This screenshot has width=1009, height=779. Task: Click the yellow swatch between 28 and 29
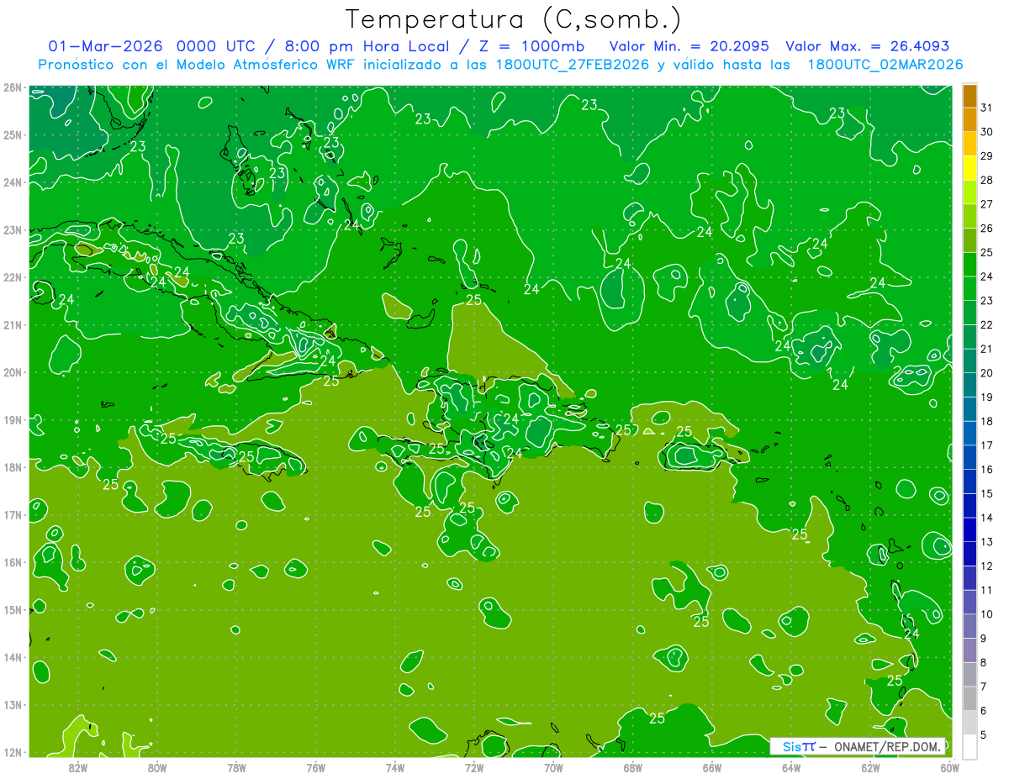(969, 168)
